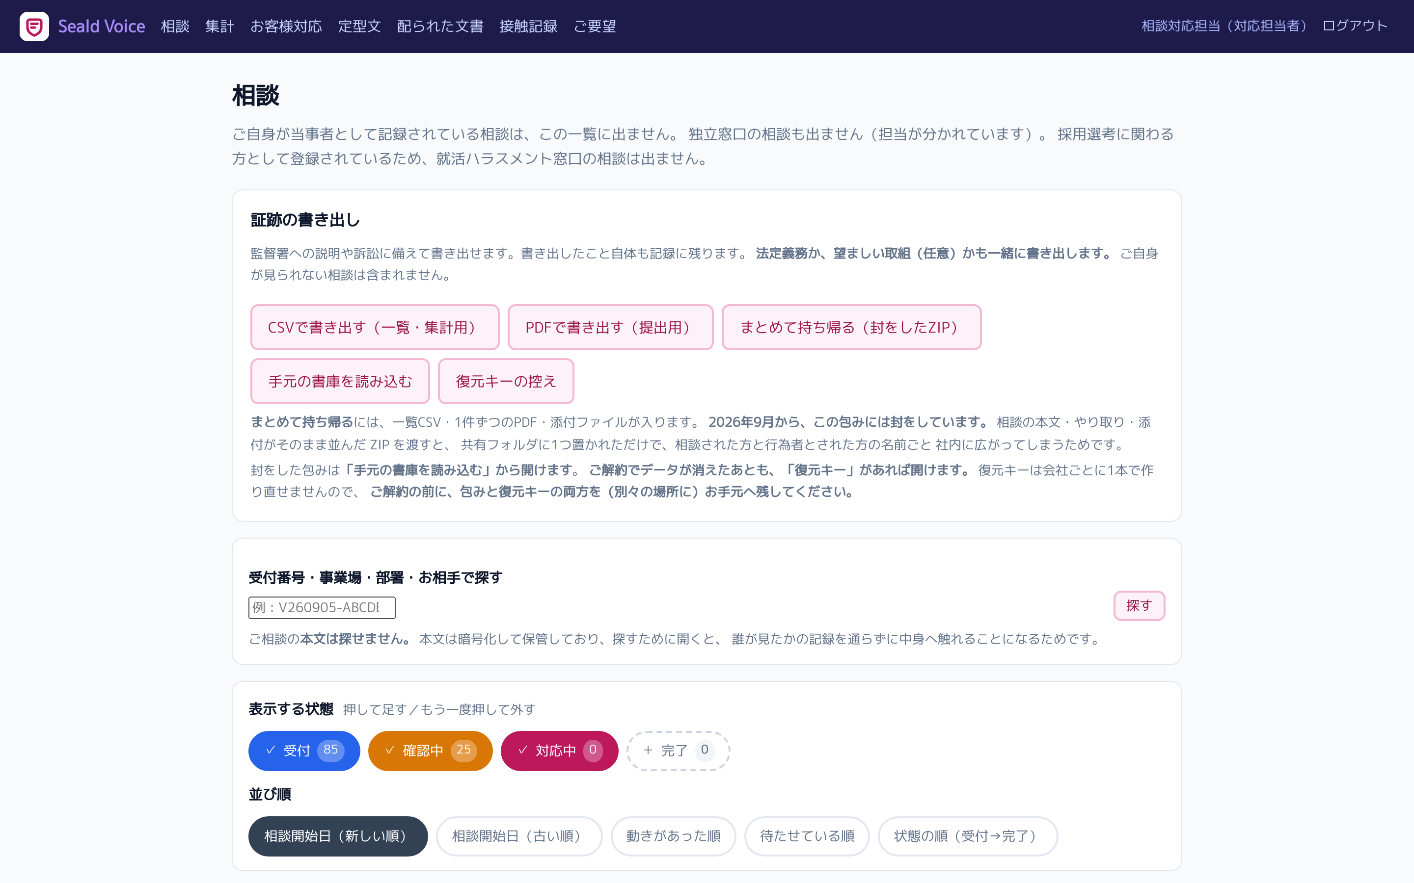Viewport: 1414px width, 883px height.
Task: Click まとめて持ち帰る（封をしたZIP） button
Action: [851, 327]
